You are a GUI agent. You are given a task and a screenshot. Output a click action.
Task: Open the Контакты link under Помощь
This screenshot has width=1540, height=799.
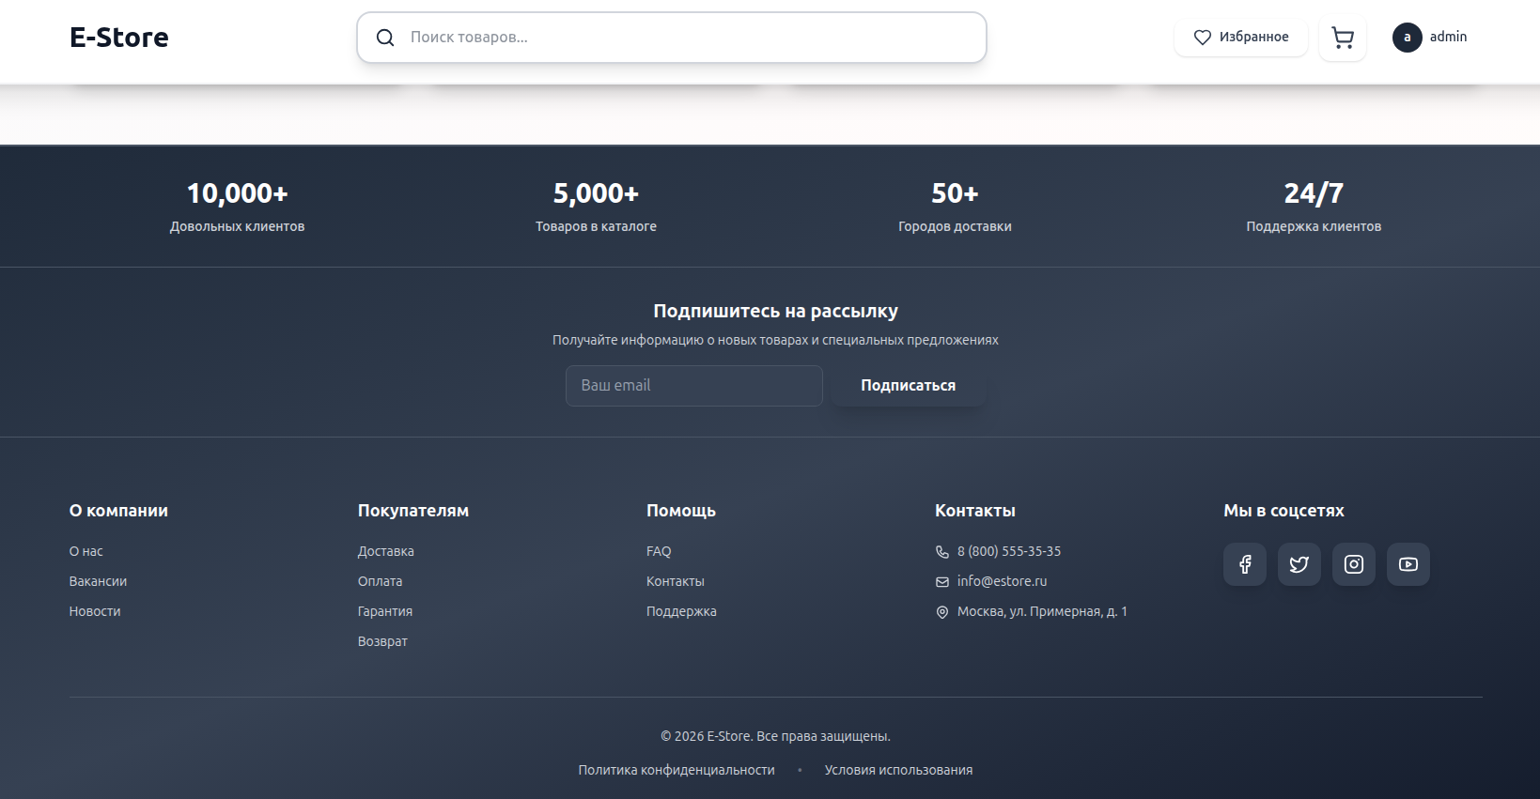(x=676, y=581)
